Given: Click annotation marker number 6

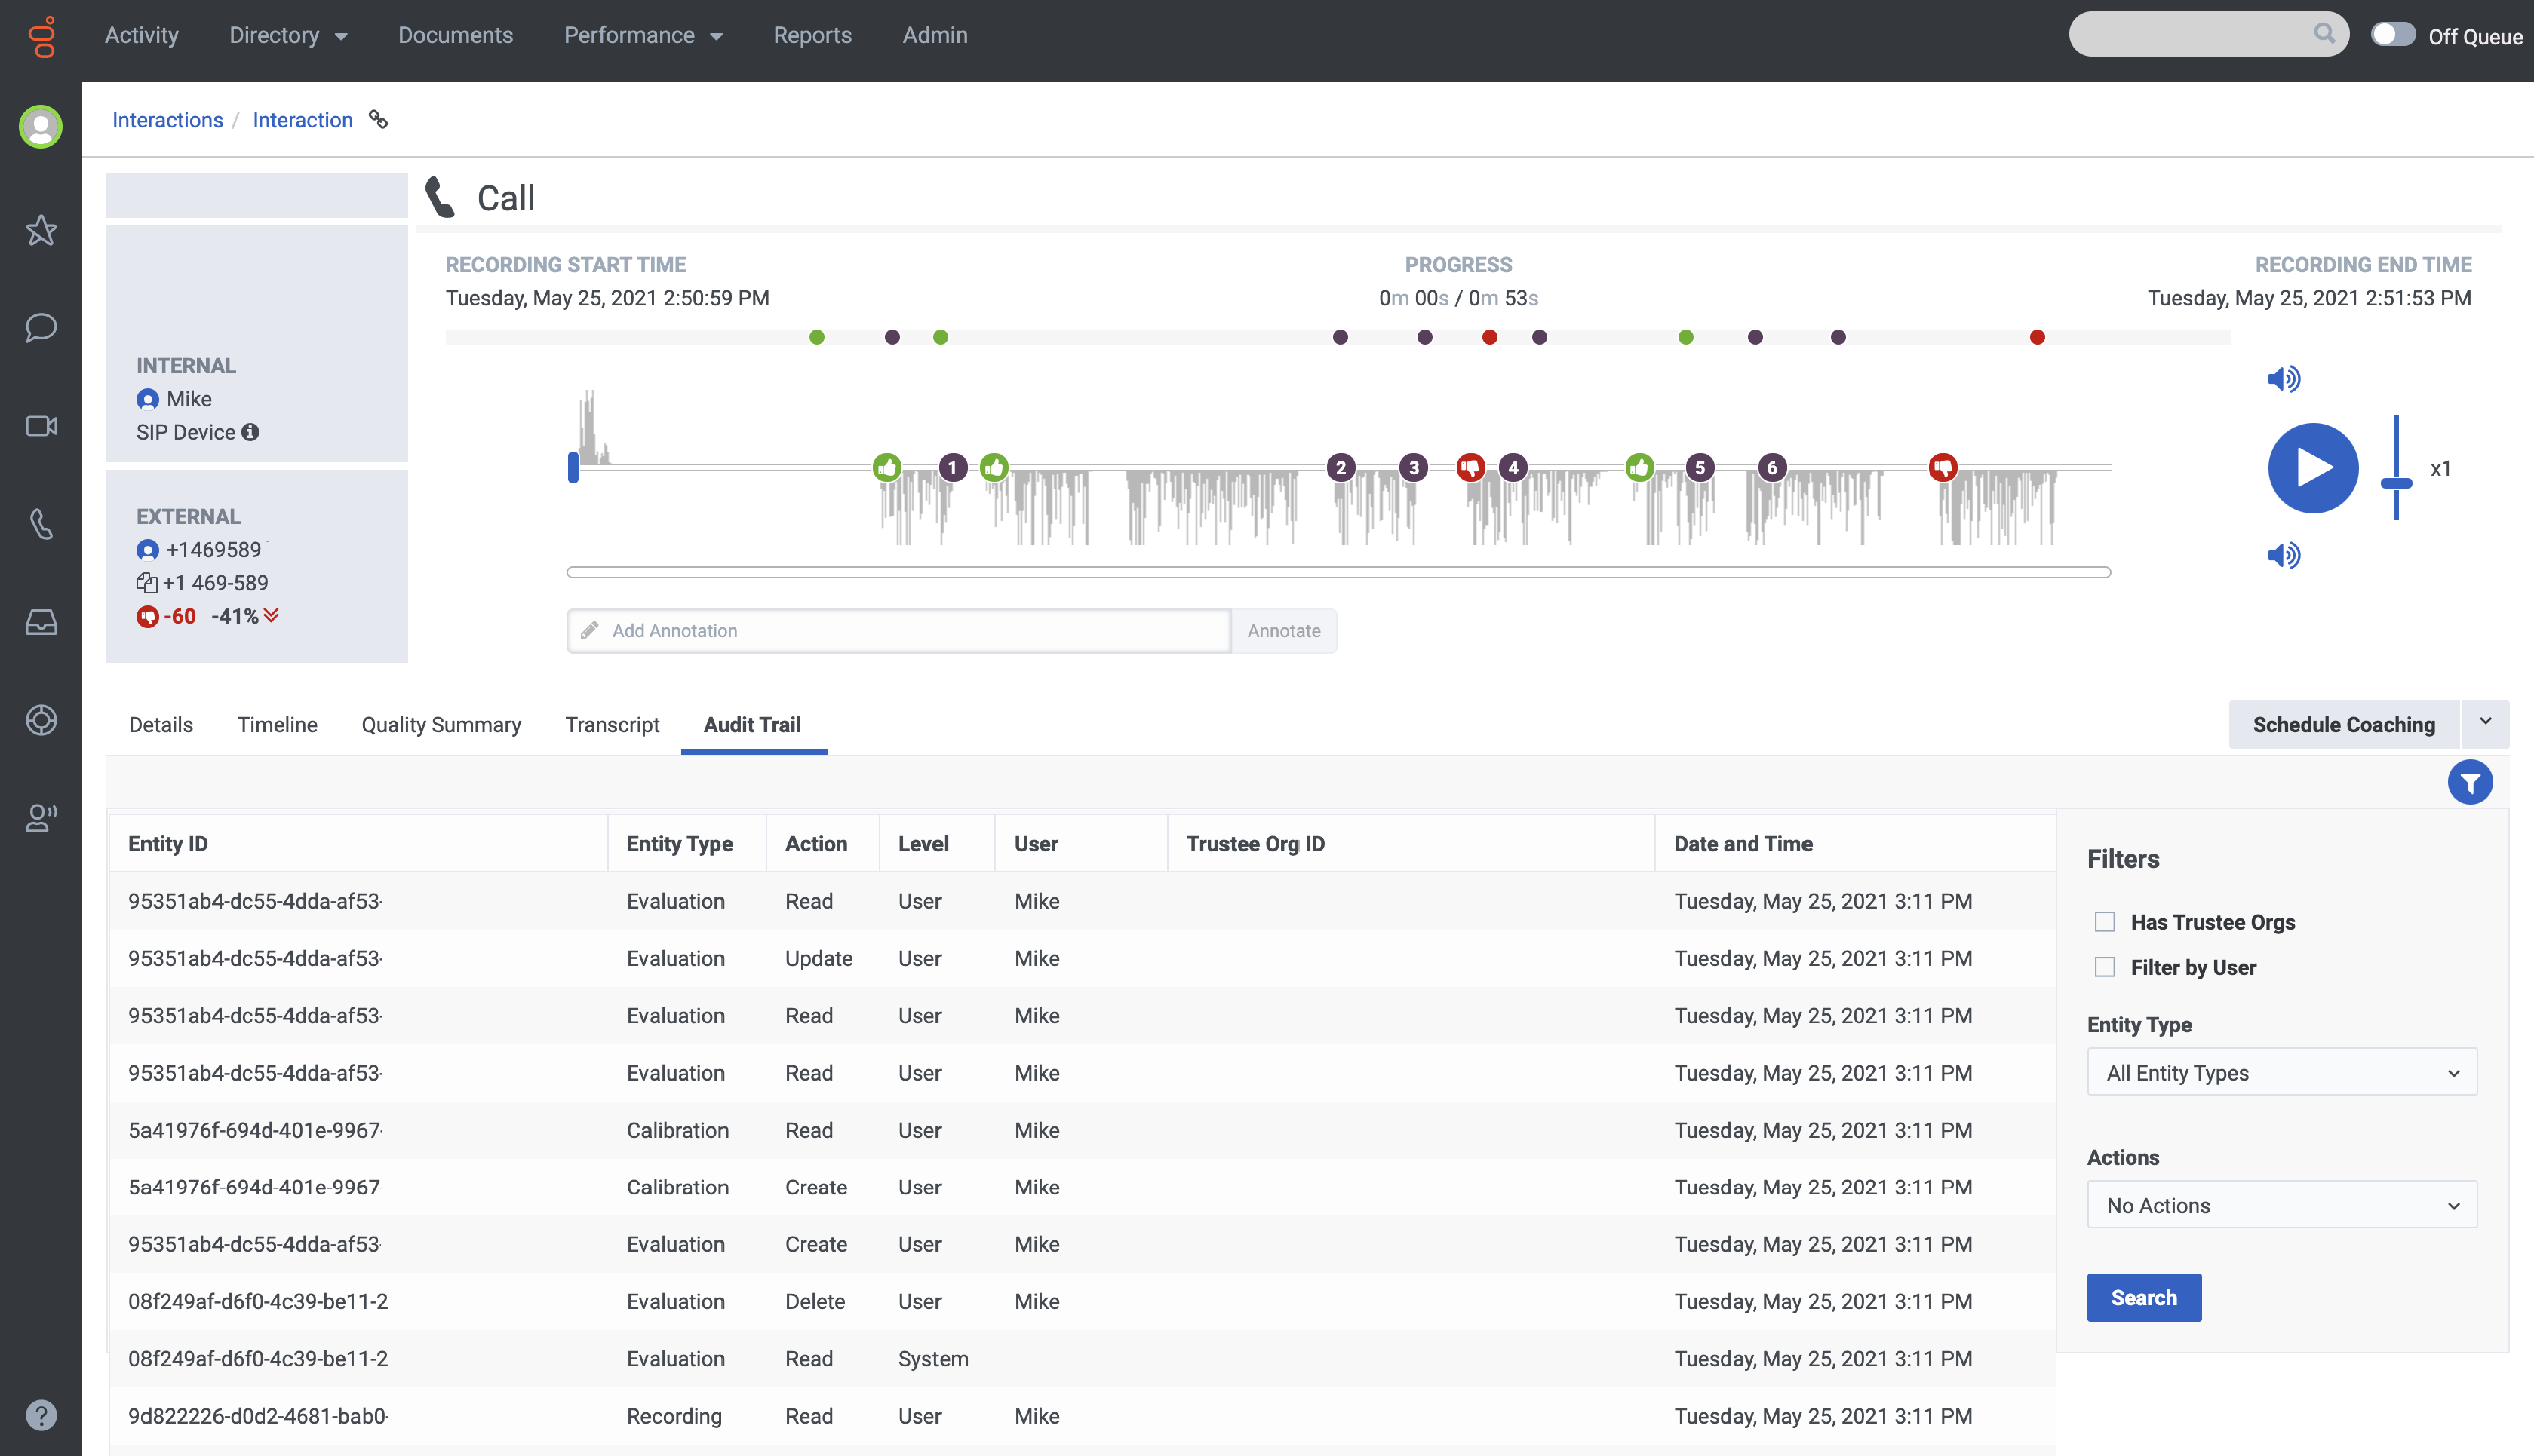Looking at the screenshot, I should (x=1772, y=467).
